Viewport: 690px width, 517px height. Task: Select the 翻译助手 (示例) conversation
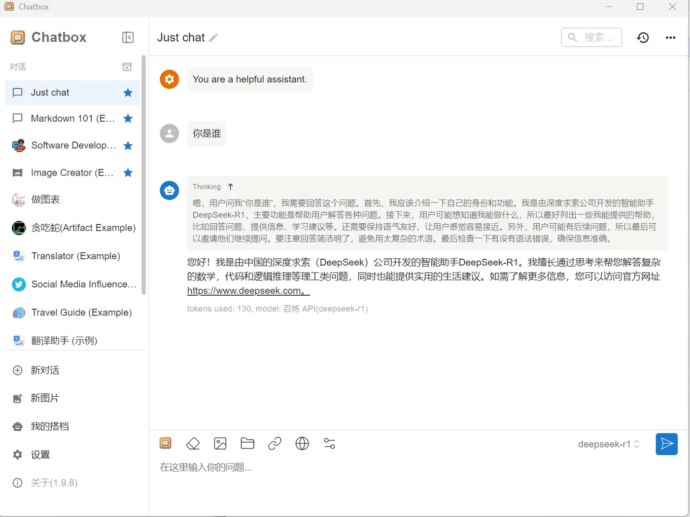click(x=72, y=341)
